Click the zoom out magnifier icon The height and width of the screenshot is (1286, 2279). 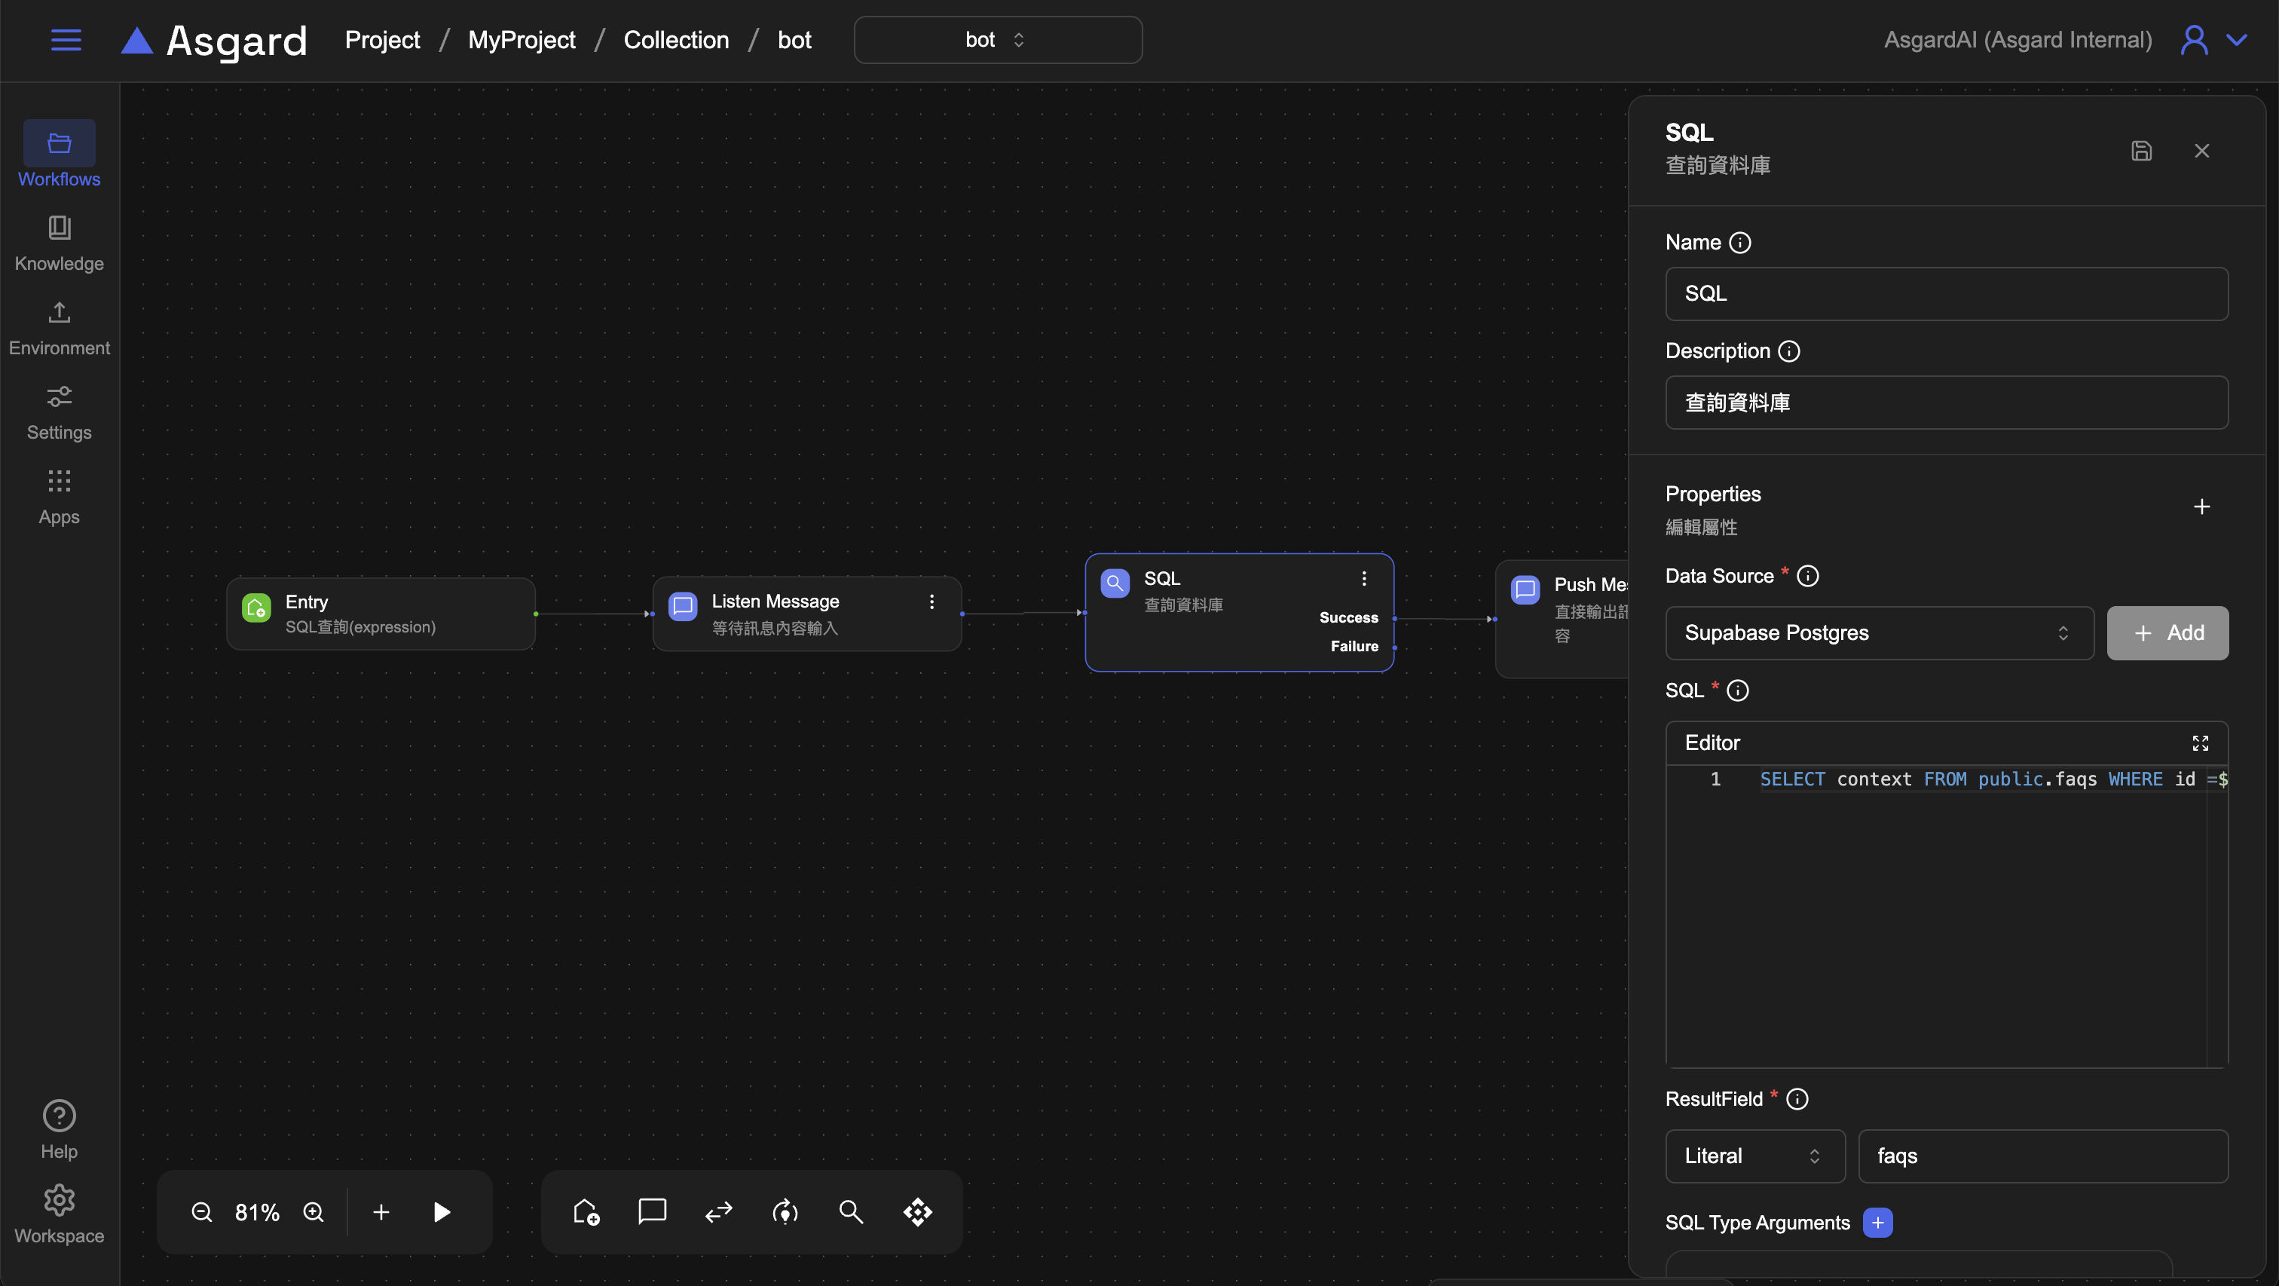pos(202,1211)
